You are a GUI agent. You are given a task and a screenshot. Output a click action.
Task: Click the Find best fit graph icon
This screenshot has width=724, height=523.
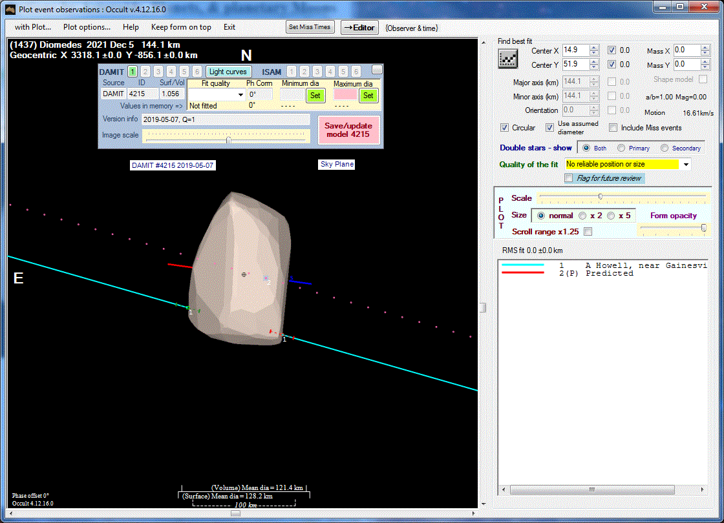pos(508,58)
